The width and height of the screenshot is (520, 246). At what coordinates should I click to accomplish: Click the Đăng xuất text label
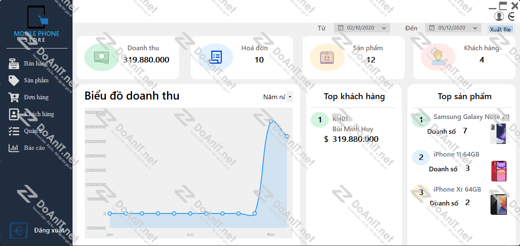coord(49,230)
